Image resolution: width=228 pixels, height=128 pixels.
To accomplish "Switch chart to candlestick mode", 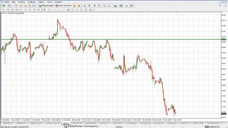I will point(89,6).
